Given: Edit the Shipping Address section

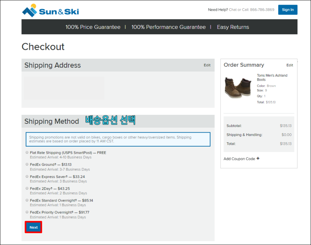Looking at the screenshot, I should coord(207,65).
